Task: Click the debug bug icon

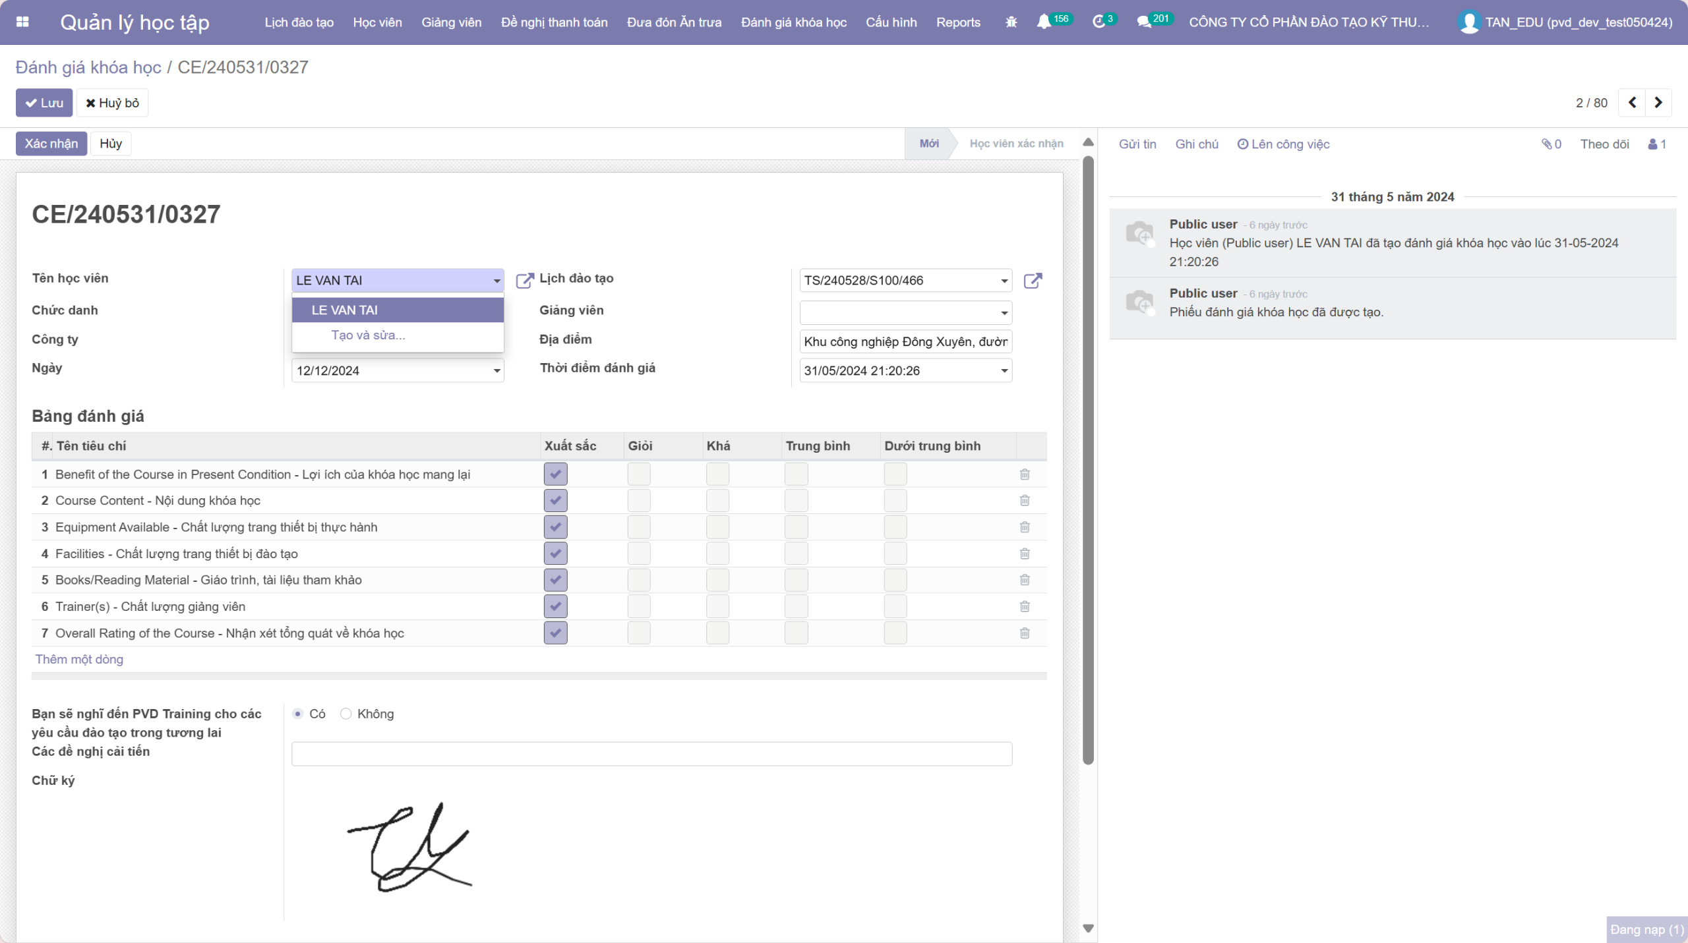Action: point(1011,22)
